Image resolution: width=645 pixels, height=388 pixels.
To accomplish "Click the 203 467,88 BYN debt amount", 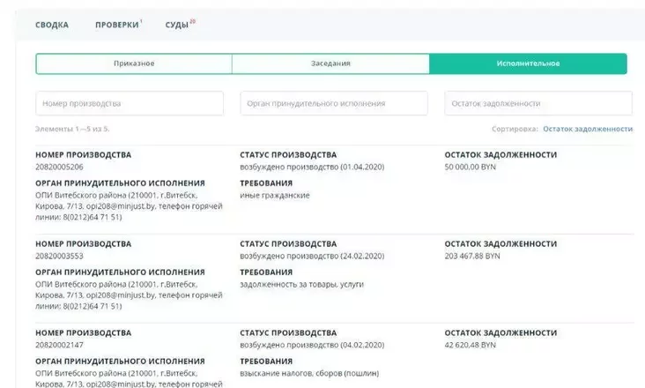I will click(472, 256).
